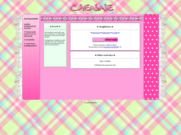The height and width of the screenshot is (135, 181).
Task: Open the Landing page link
Action: pos(27,24)
